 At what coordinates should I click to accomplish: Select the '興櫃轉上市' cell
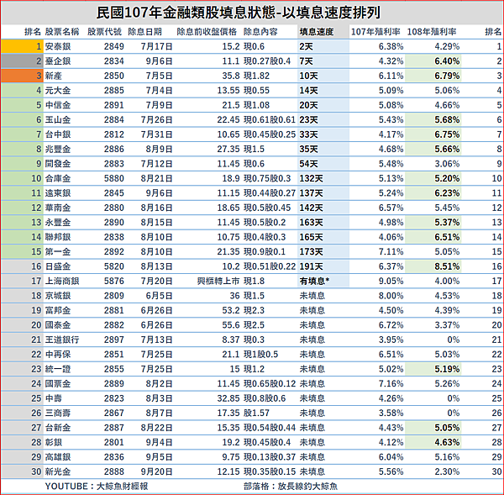(218, 282)
